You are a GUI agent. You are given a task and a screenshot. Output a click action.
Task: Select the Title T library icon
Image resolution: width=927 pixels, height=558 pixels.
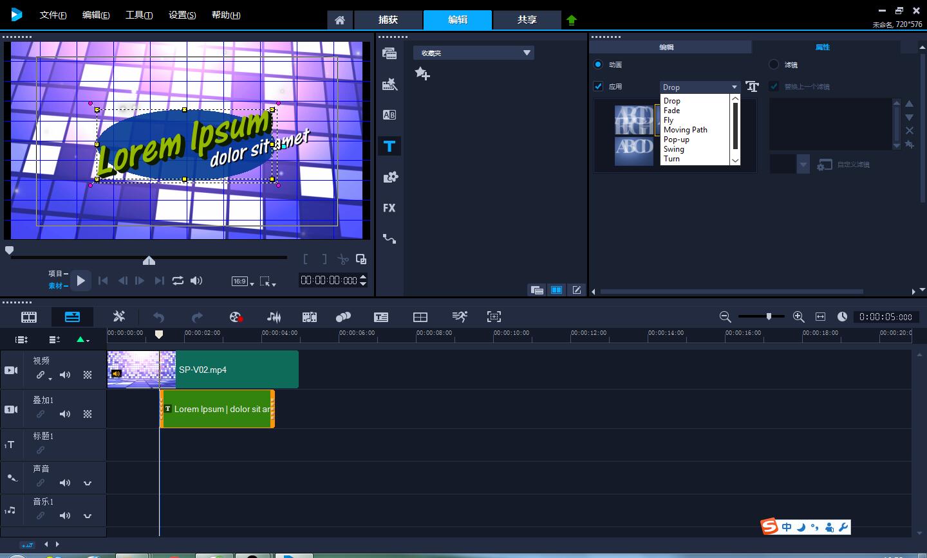coord(389,146)
